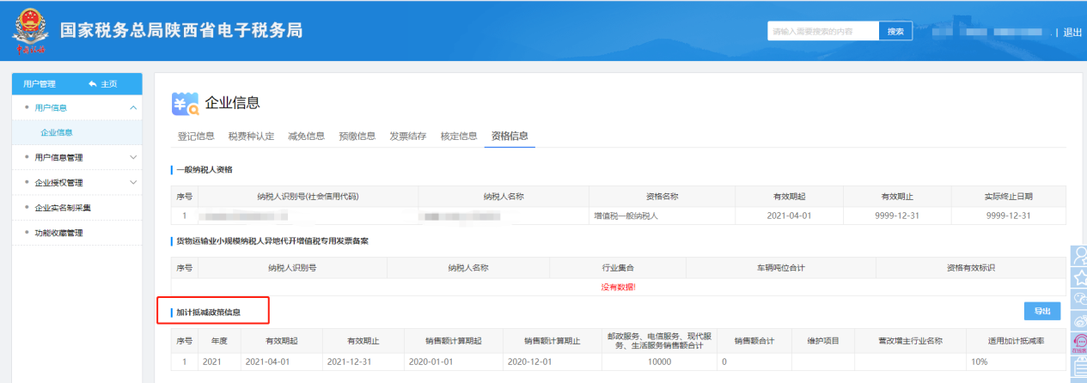The width and height of the screenshot is (1087, 383).
Task: Focus the top search input field
Action: (x=822, y=32)
